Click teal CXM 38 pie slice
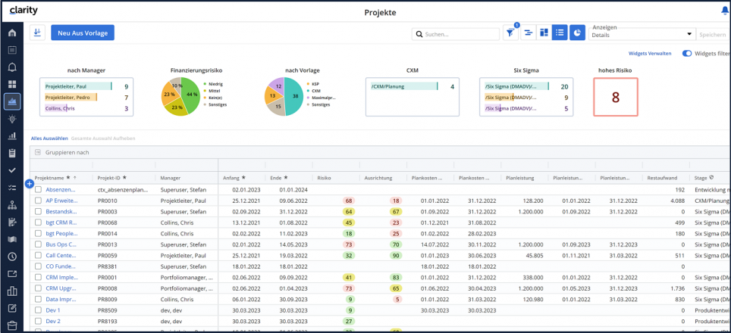 pos(293,97)
